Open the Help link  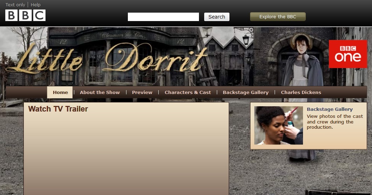(x=36, y=5)
